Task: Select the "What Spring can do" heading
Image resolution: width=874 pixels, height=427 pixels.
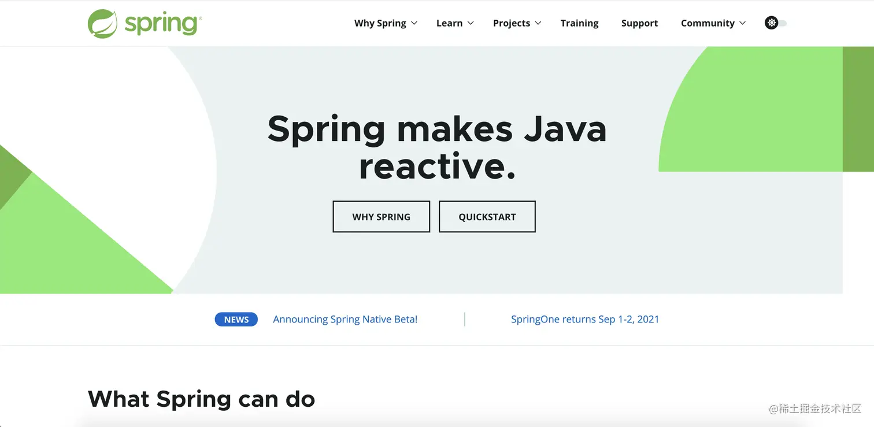Action: (x=201, y=399)
